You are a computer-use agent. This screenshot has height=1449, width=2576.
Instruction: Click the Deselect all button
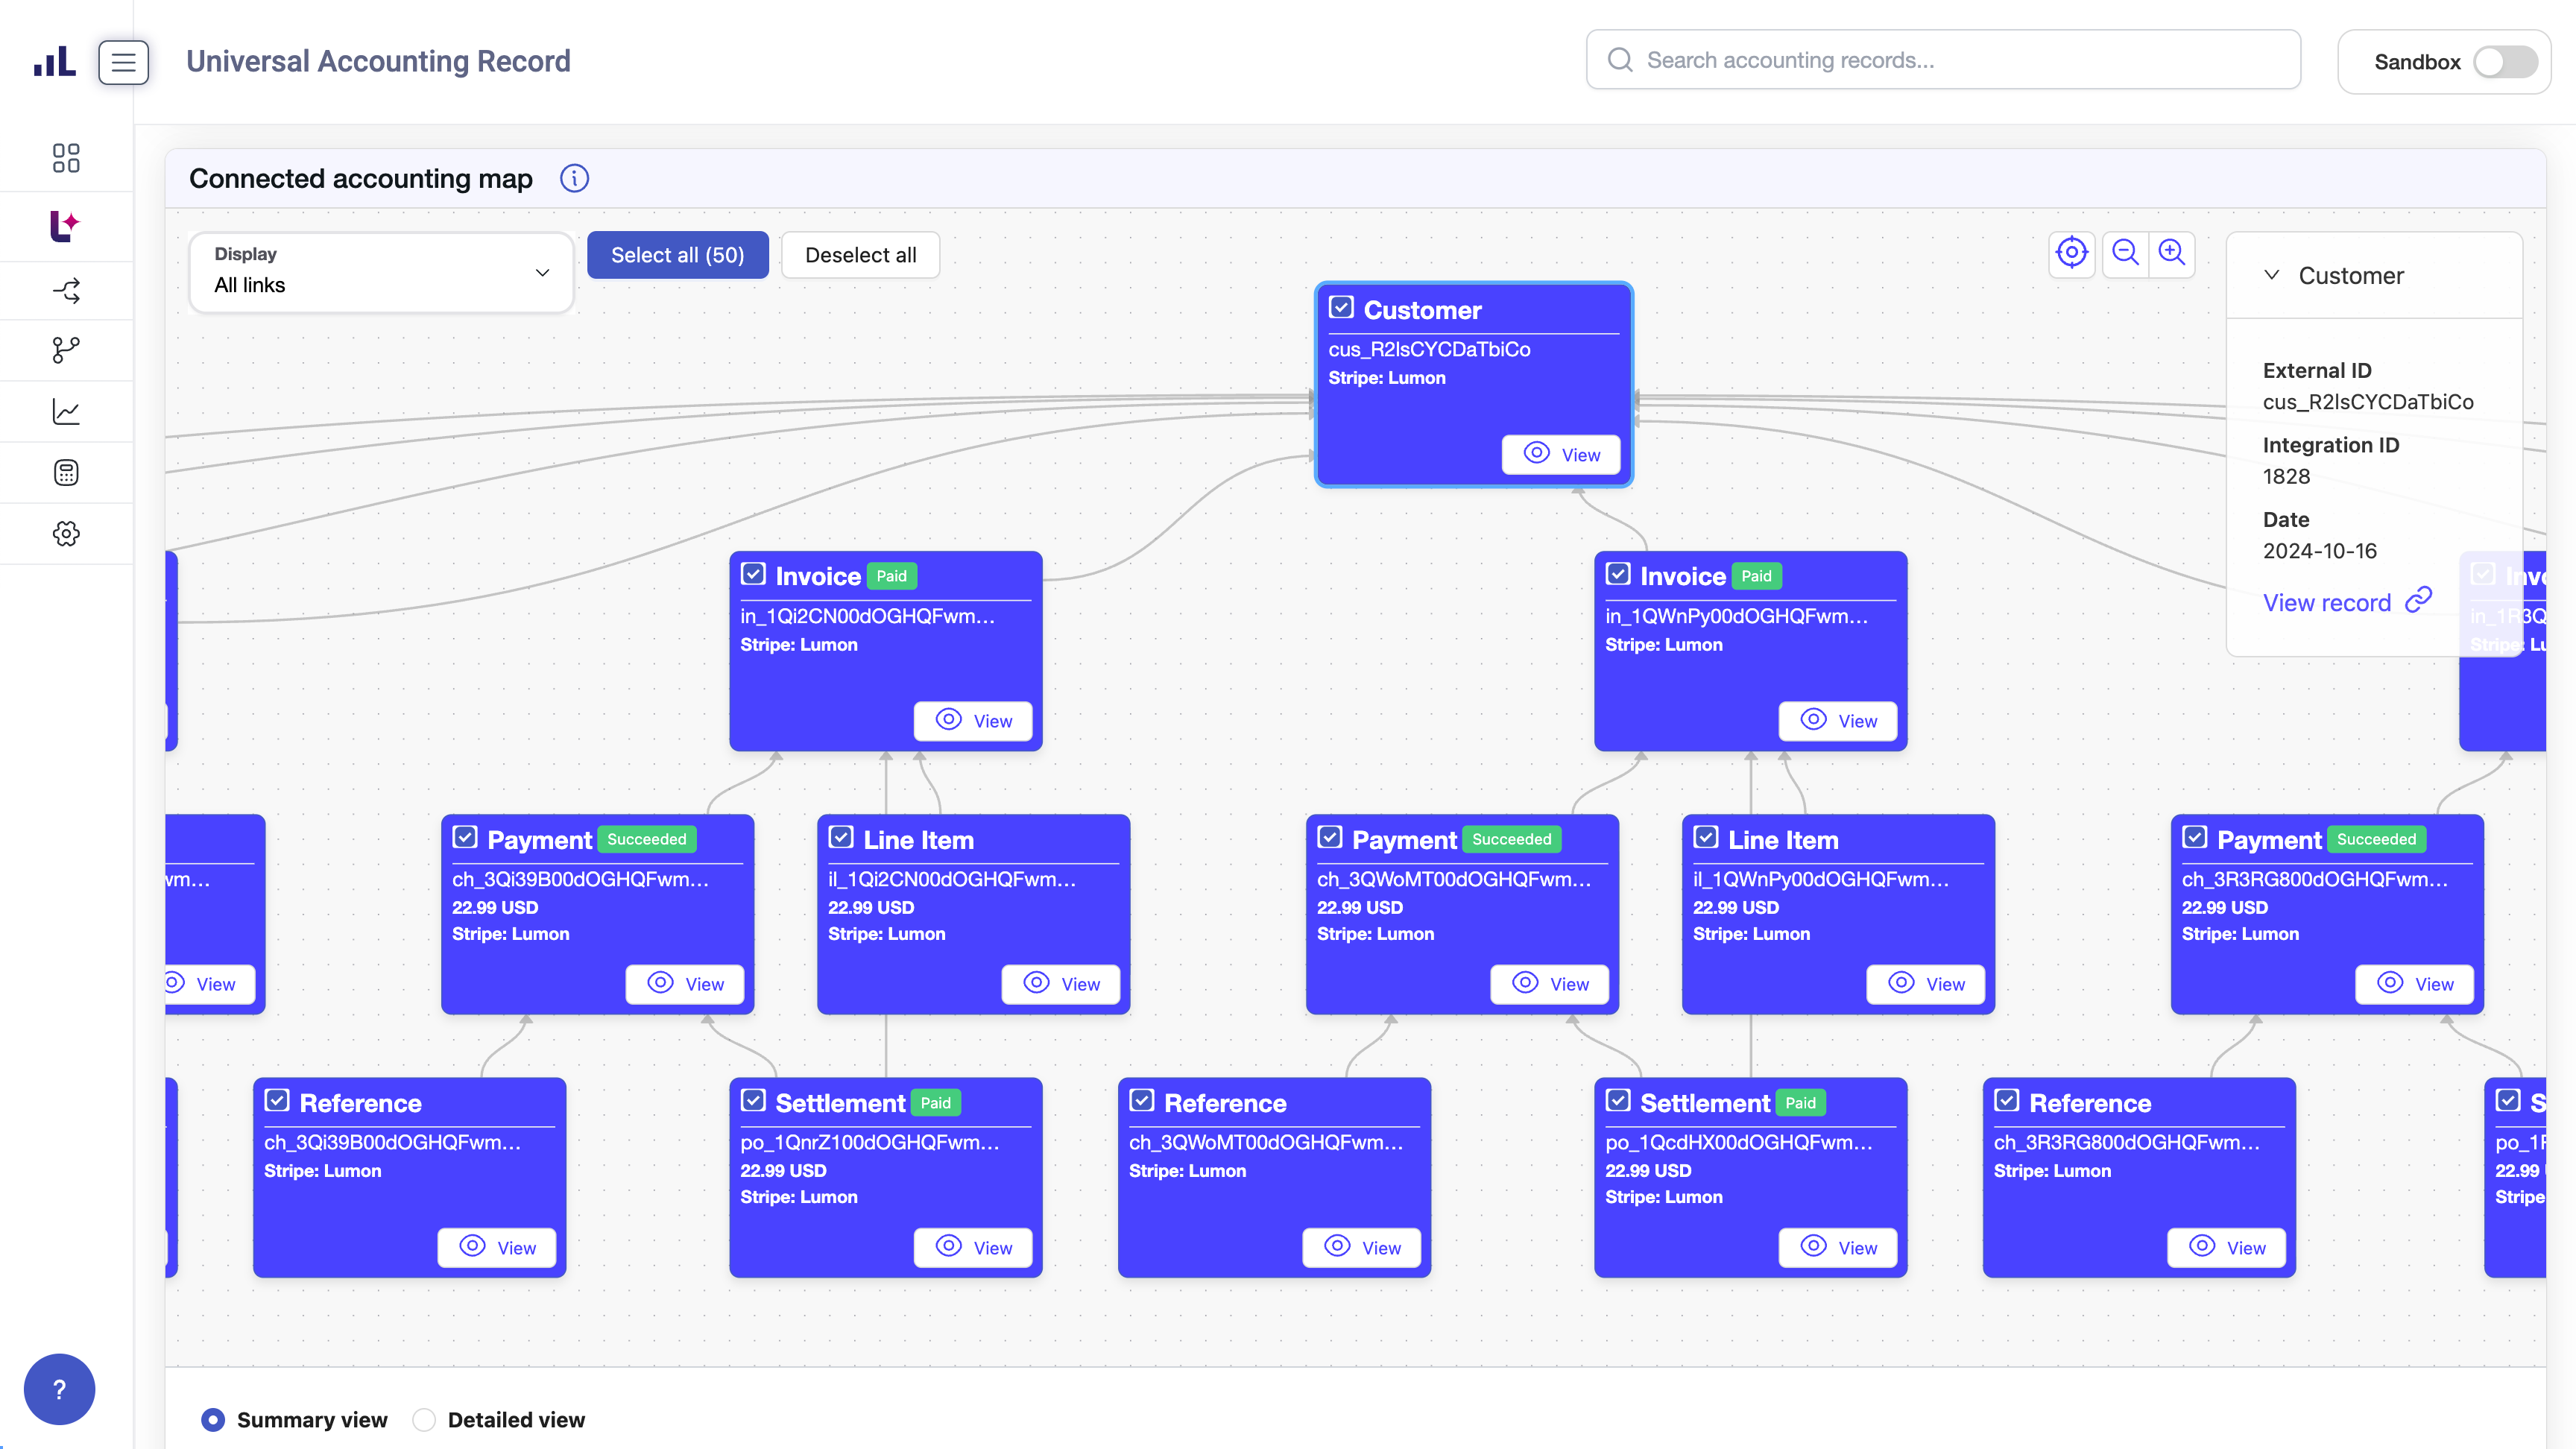click(x=860, y=255)
